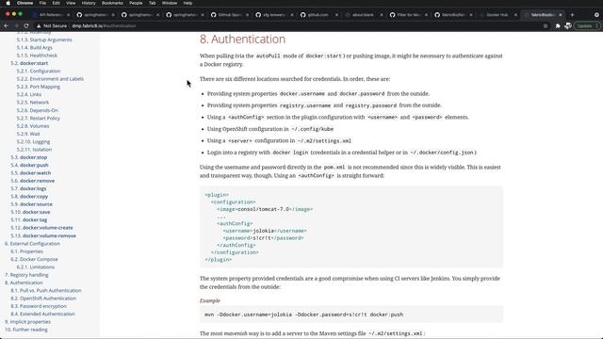Go to 5.12 docker:volume-create section

tap(41, 228)
